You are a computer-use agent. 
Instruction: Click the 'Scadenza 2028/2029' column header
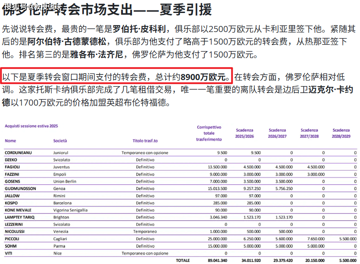[341, 133]
